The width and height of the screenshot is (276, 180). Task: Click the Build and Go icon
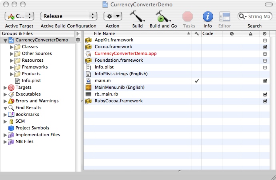pos(163,16)
